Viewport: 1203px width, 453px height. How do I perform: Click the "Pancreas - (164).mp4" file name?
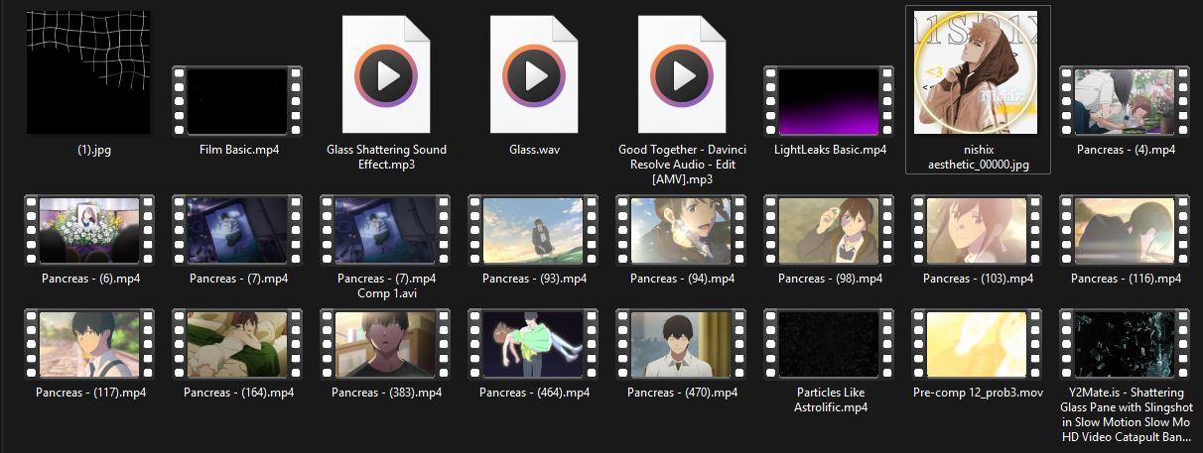point(239,393)
